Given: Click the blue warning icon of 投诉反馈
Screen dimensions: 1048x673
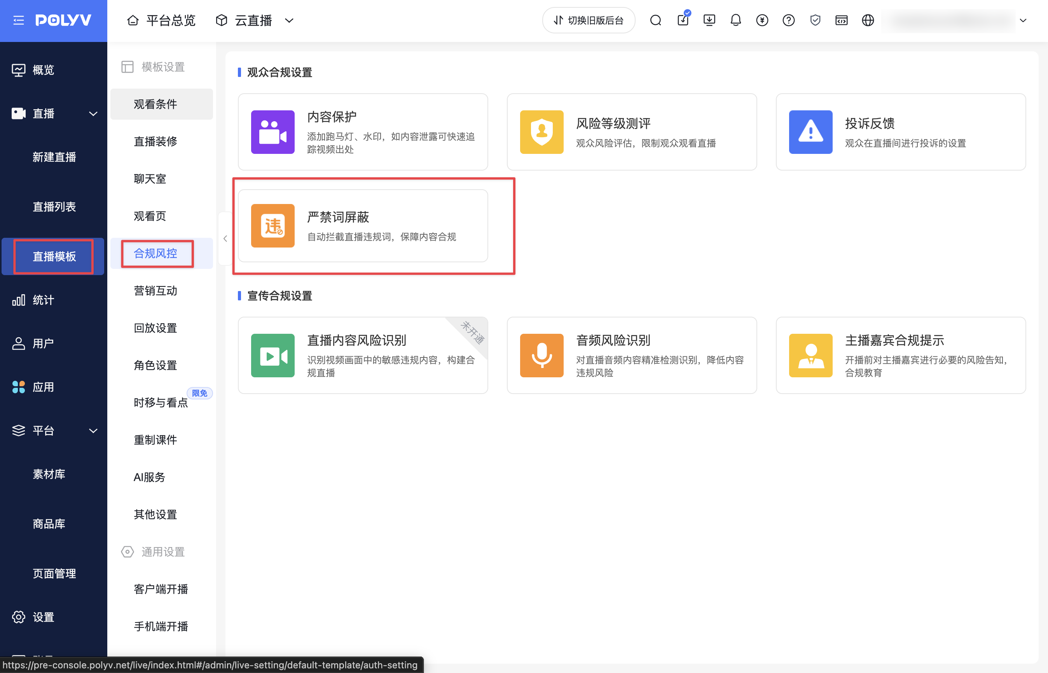Looking at the screenshot, I should (x=810, y=132).
